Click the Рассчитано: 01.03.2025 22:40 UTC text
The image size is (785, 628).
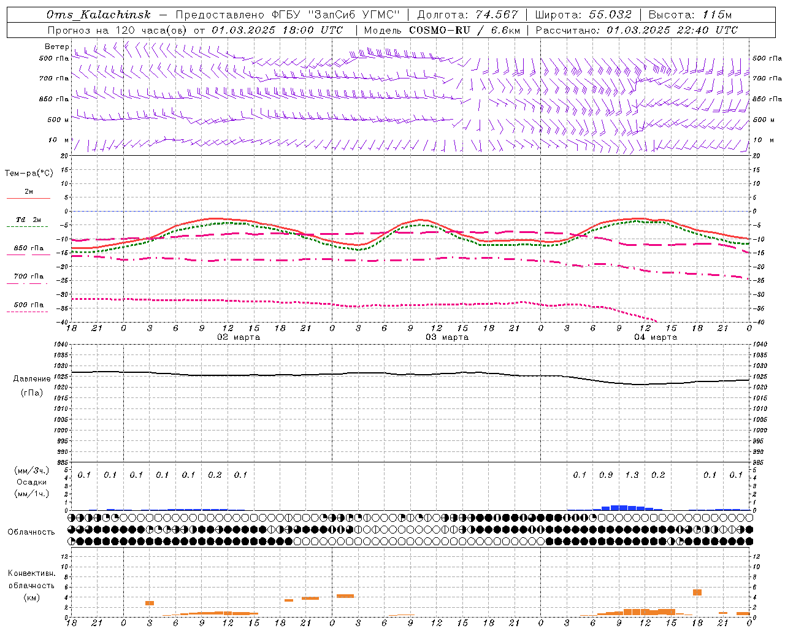click(x=637, y=30)
